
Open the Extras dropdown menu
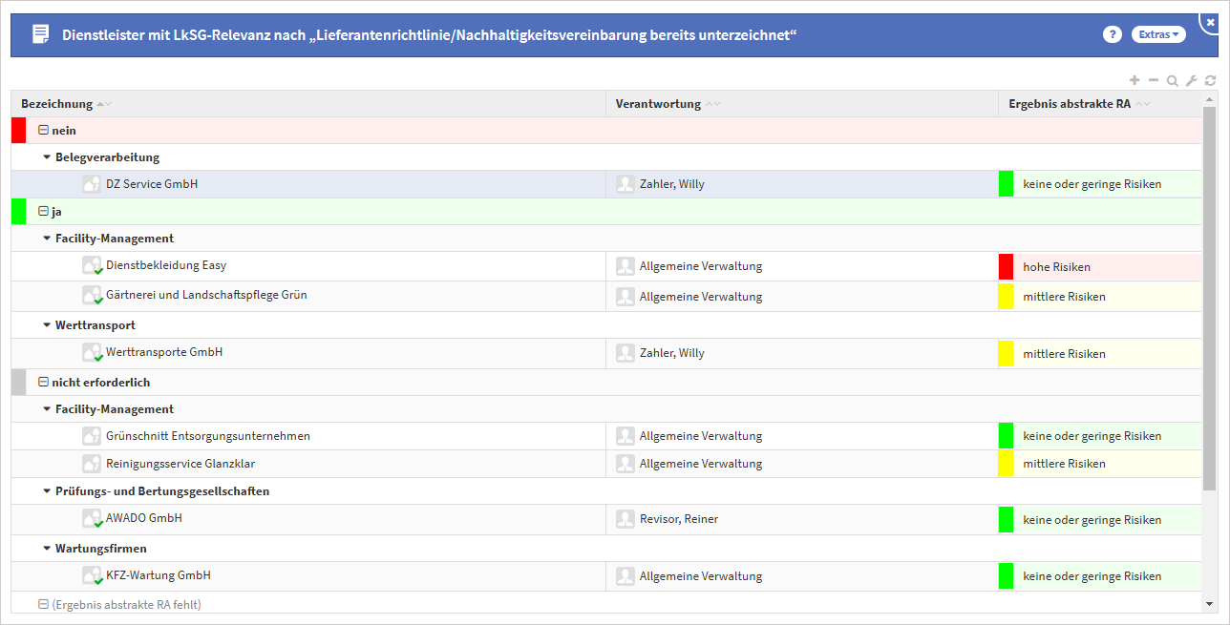click(x=1158, y=34)
